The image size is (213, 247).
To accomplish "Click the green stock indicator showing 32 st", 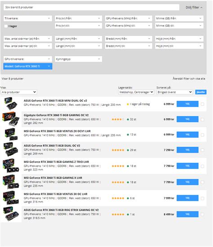I will click(128, 119).
